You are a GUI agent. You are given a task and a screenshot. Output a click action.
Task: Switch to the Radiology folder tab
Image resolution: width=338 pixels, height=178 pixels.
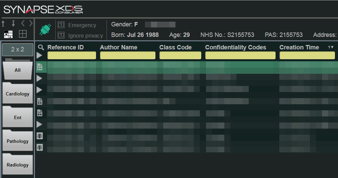[18, 165]
